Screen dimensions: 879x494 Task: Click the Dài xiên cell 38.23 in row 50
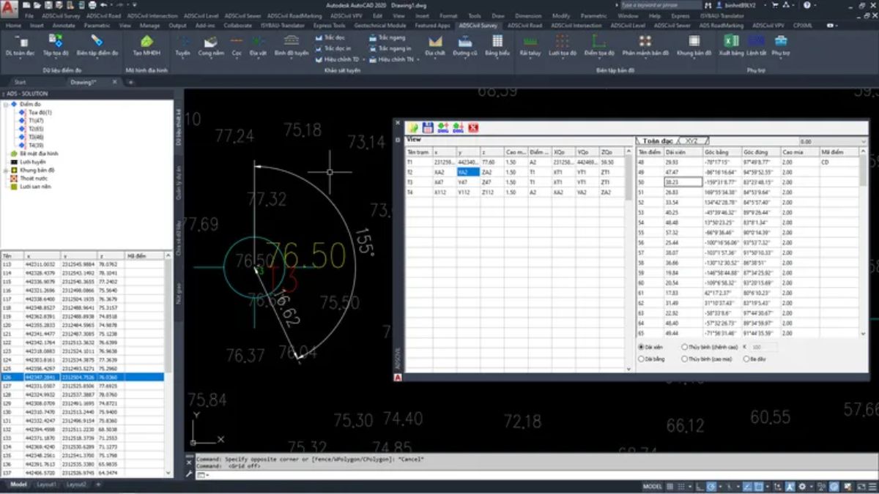(683, 182)
